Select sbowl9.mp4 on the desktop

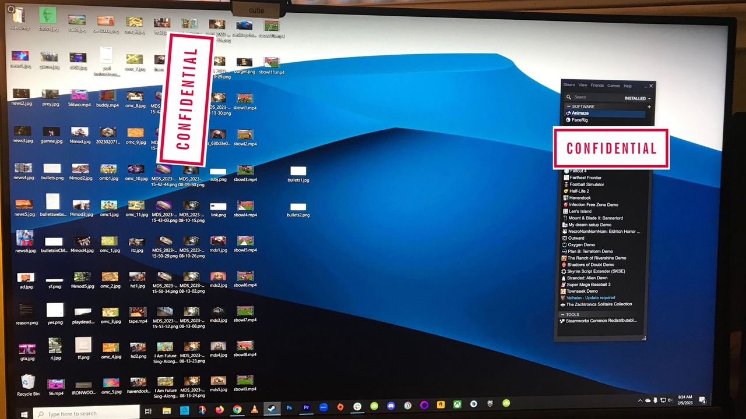(245, 383)
